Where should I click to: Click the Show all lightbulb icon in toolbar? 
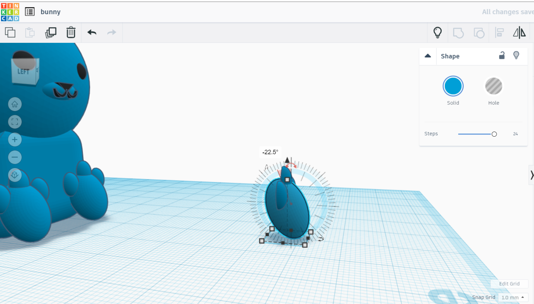point(438,32)
